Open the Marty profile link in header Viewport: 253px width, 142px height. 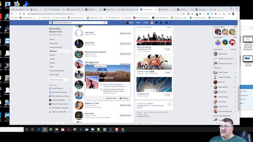click(130, 22)
